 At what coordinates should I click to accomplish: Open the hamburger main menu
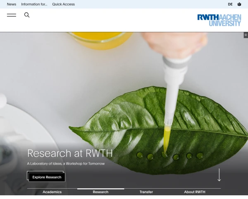pyautogui.click(x=12, y=15)
